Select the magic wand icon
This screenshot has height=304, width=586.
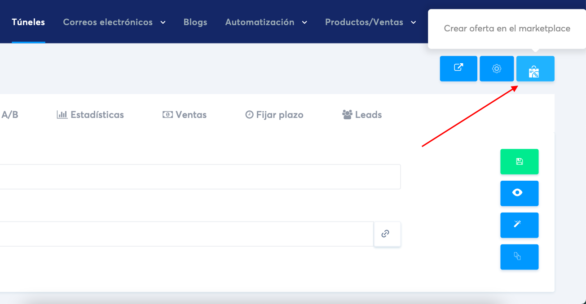520,225
